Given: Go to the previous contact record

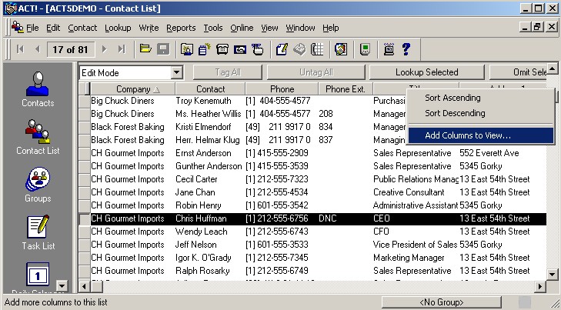Looking at the screenshot, I should click(37, 49).
